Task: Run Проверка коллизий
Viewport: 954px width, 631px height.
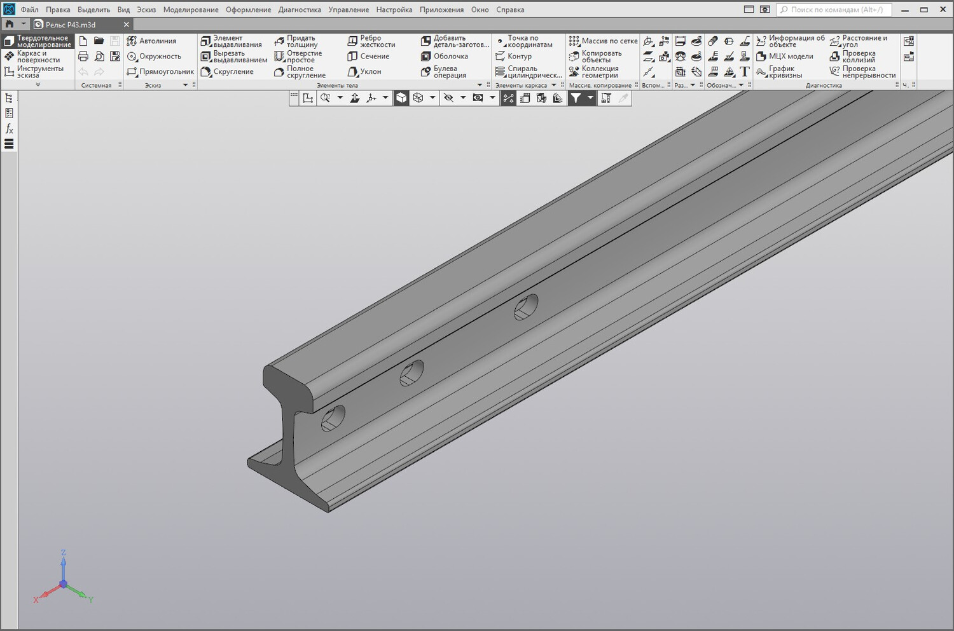Action: click(x=853, y=57)
